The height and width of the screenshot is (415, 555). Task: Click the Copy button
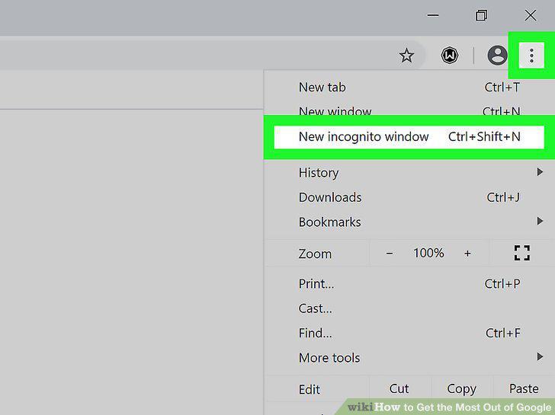tap(461, 389)
